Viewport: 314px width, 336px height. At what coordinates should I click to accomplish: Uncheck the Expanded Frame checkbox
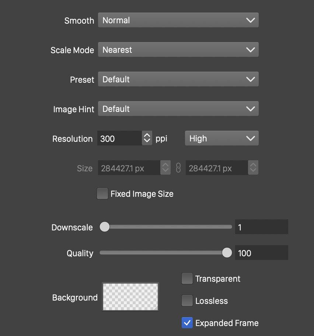[x=187, y=323]
